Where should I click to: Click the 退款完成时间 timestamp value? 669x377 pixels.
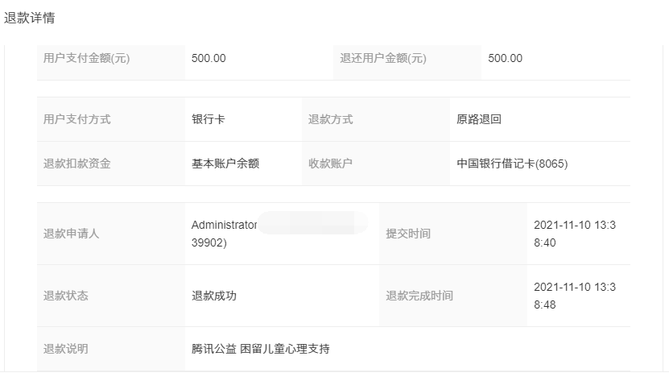(x=575, y=296)
